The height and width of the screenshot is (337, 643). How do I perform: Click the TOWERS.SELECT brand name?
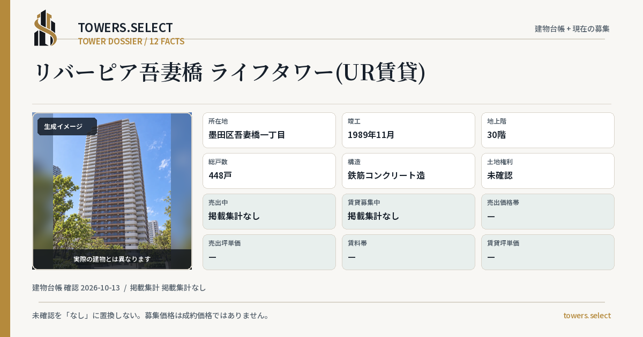coord(125,28)
